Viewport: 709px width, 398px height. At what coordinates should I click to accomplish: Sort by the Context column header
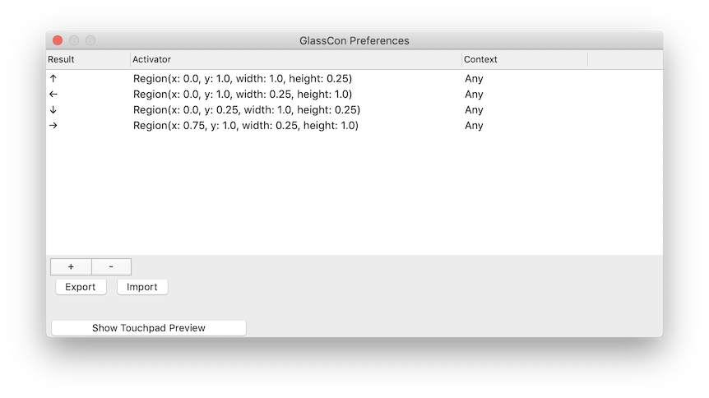click(x=525, y=59)
